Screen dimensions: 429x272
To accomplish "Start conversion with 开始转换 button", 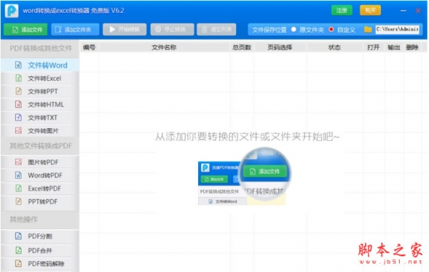I will [124, 29].
